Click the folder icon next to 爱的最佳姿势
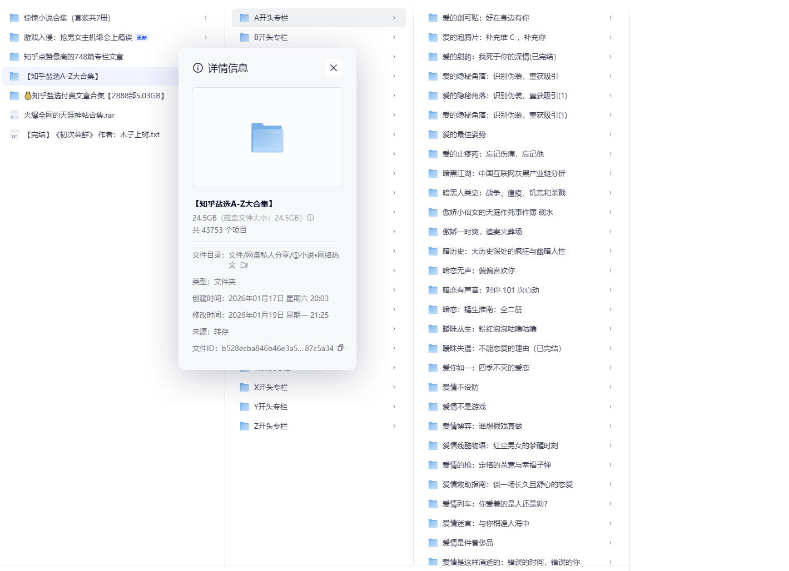The width and height of the screenshot is (789, 571). (x=433, y=134)
